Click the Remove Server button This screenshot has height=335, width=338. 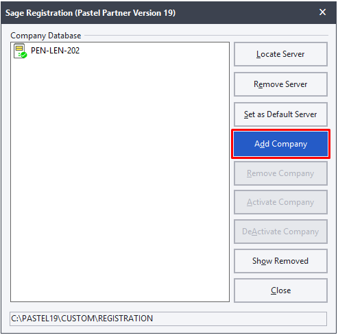(280, 84)
